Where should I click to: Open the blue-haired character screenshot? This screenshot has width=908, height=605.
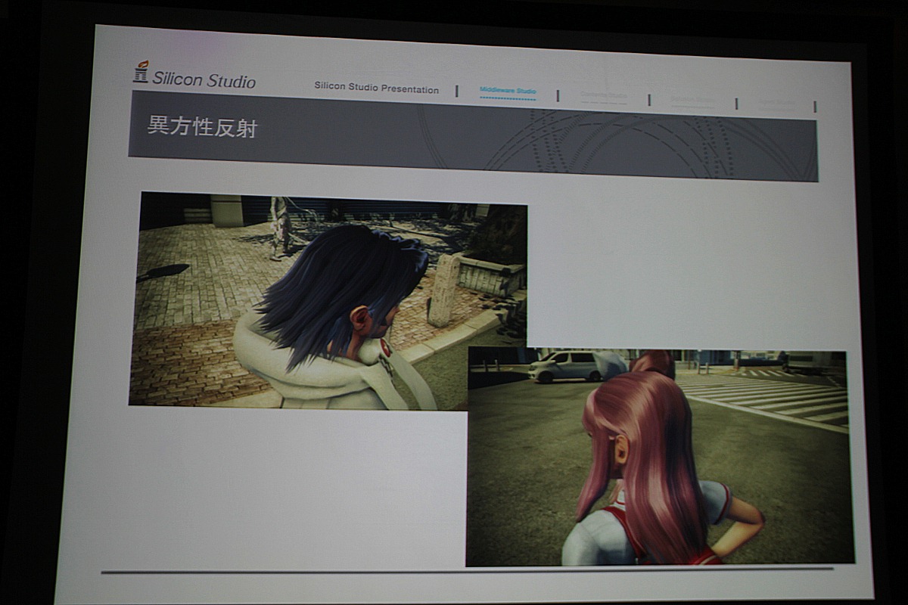pyautogui.click(x=328, y=301)
